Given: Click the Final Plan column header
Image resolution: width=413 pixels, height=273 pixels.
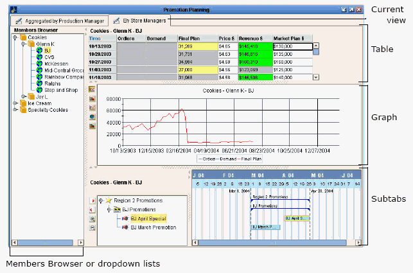Looking at the screenshot, I should pos(198,39).
